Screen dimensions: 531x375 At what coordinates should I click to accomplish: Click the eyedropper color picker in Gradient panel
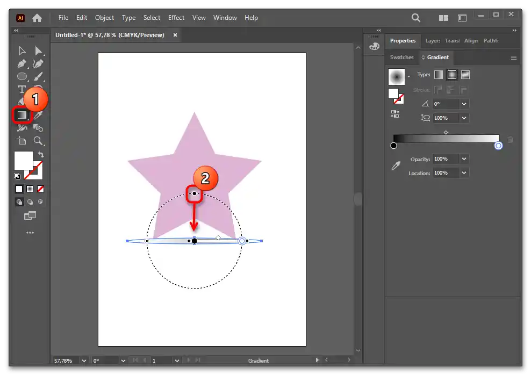396,166
